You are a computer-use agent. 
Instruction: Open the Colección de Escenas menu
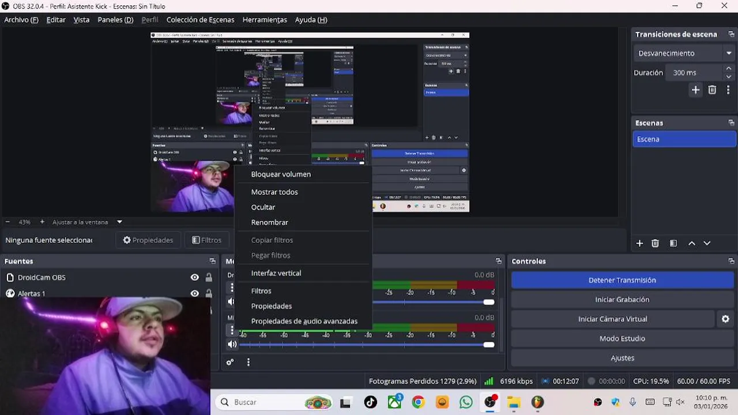pos(200,20)
